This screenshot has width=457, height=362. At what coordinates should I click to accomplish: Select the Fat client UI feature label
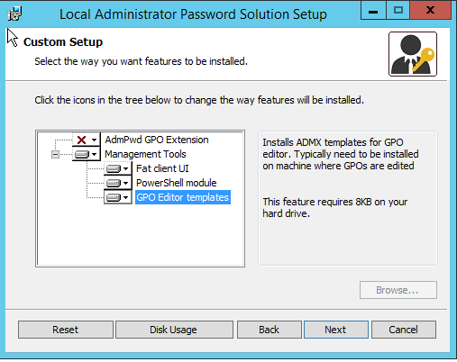162,168
